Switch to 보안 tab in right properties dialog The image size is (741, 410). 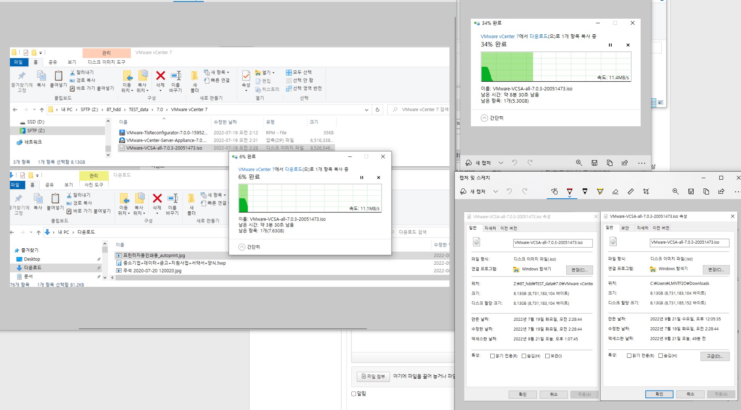pos(625,228)
